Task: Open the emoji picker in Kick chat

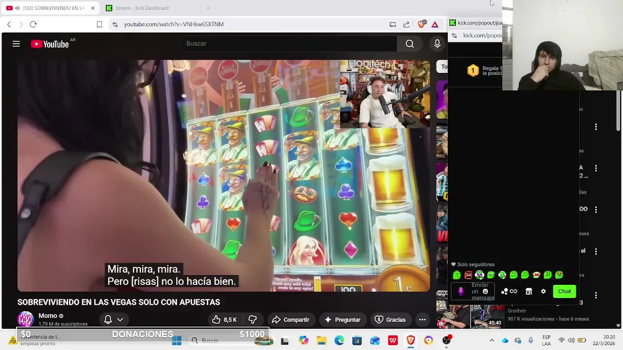Action: pos(485,291)
